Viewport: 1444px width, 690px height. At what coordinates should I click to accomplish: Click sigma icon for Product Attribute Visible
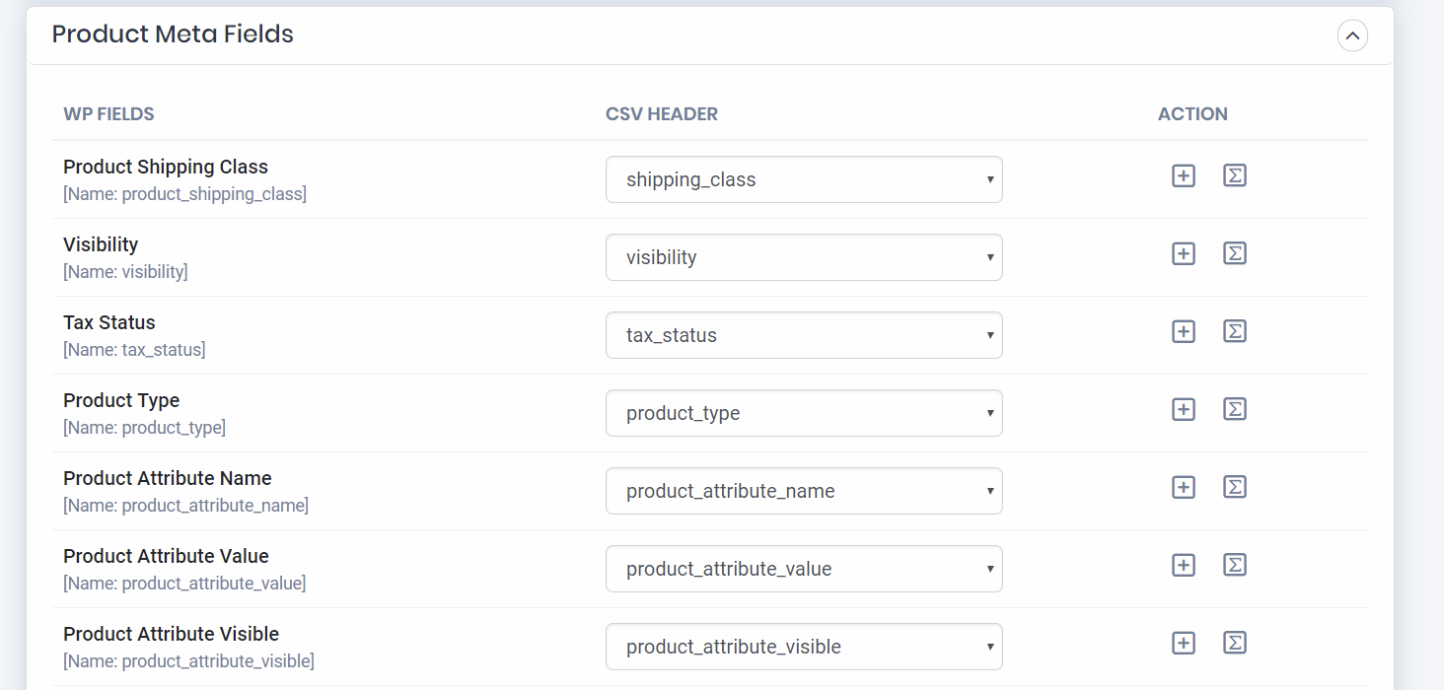[x=1235, y=643]
